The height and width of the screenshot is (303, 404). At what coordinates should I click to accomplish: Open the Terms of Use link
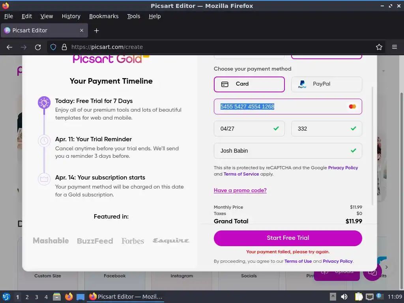click(x=298, y=261)
